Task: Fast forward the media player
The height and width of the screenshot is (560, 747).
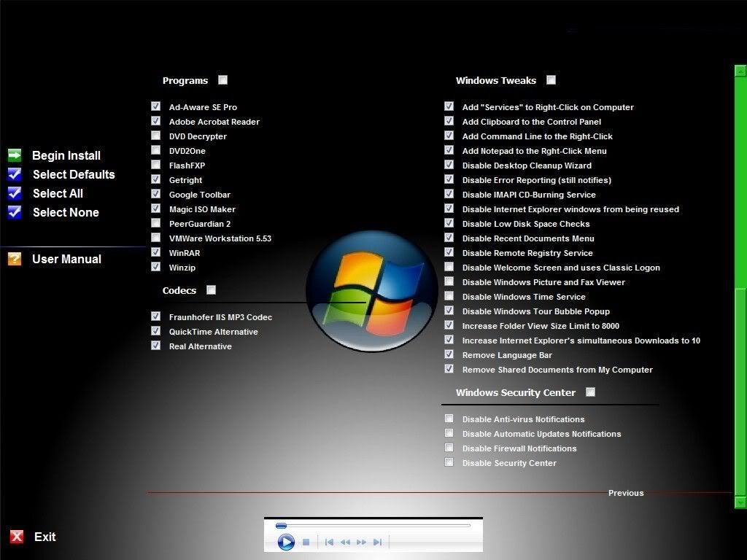Action: coord(362,542)
